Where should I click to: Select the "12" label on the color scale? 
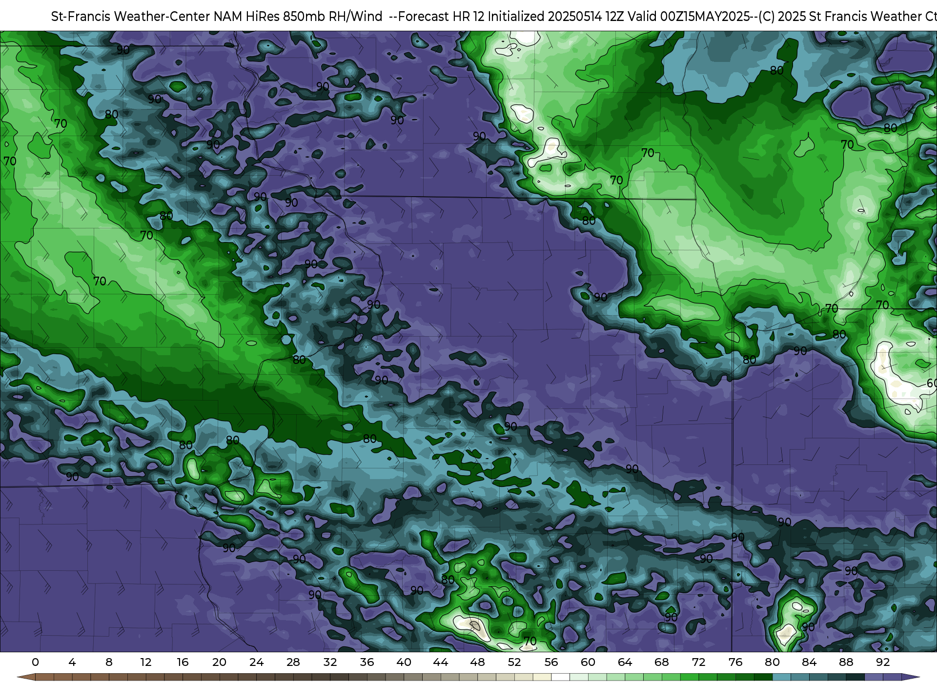146,662
